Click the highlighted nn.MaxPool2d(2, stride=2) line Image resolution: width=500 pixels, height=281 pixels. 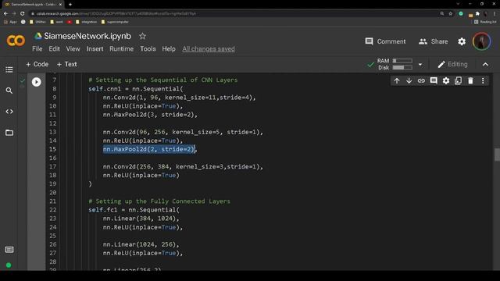pos(149,149)
